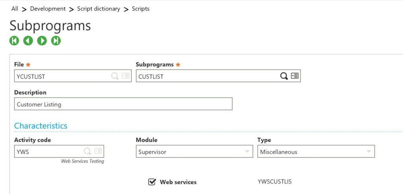Open the Activity code selection list icon
Viewport: 403px width, 194px height.
click(x=98, y=151)
